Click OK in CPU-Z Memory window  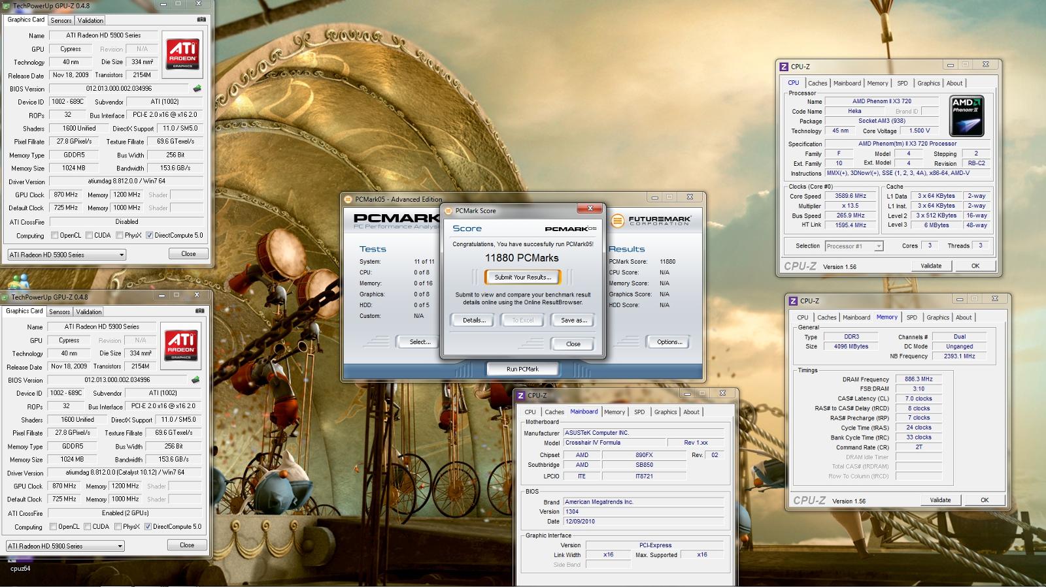pos(984,500)
